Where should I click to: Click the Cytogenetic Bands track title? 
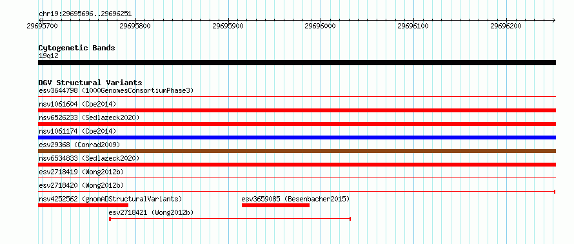tap(77, 48)
